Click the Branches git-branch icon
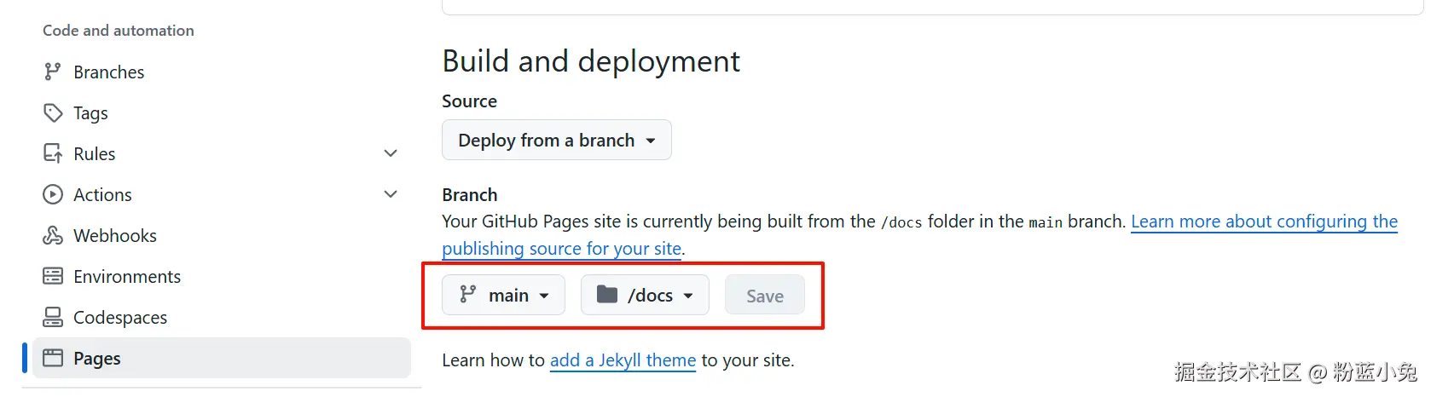The height and width of the screenshot is (397, 1431). tap(53, 72)
